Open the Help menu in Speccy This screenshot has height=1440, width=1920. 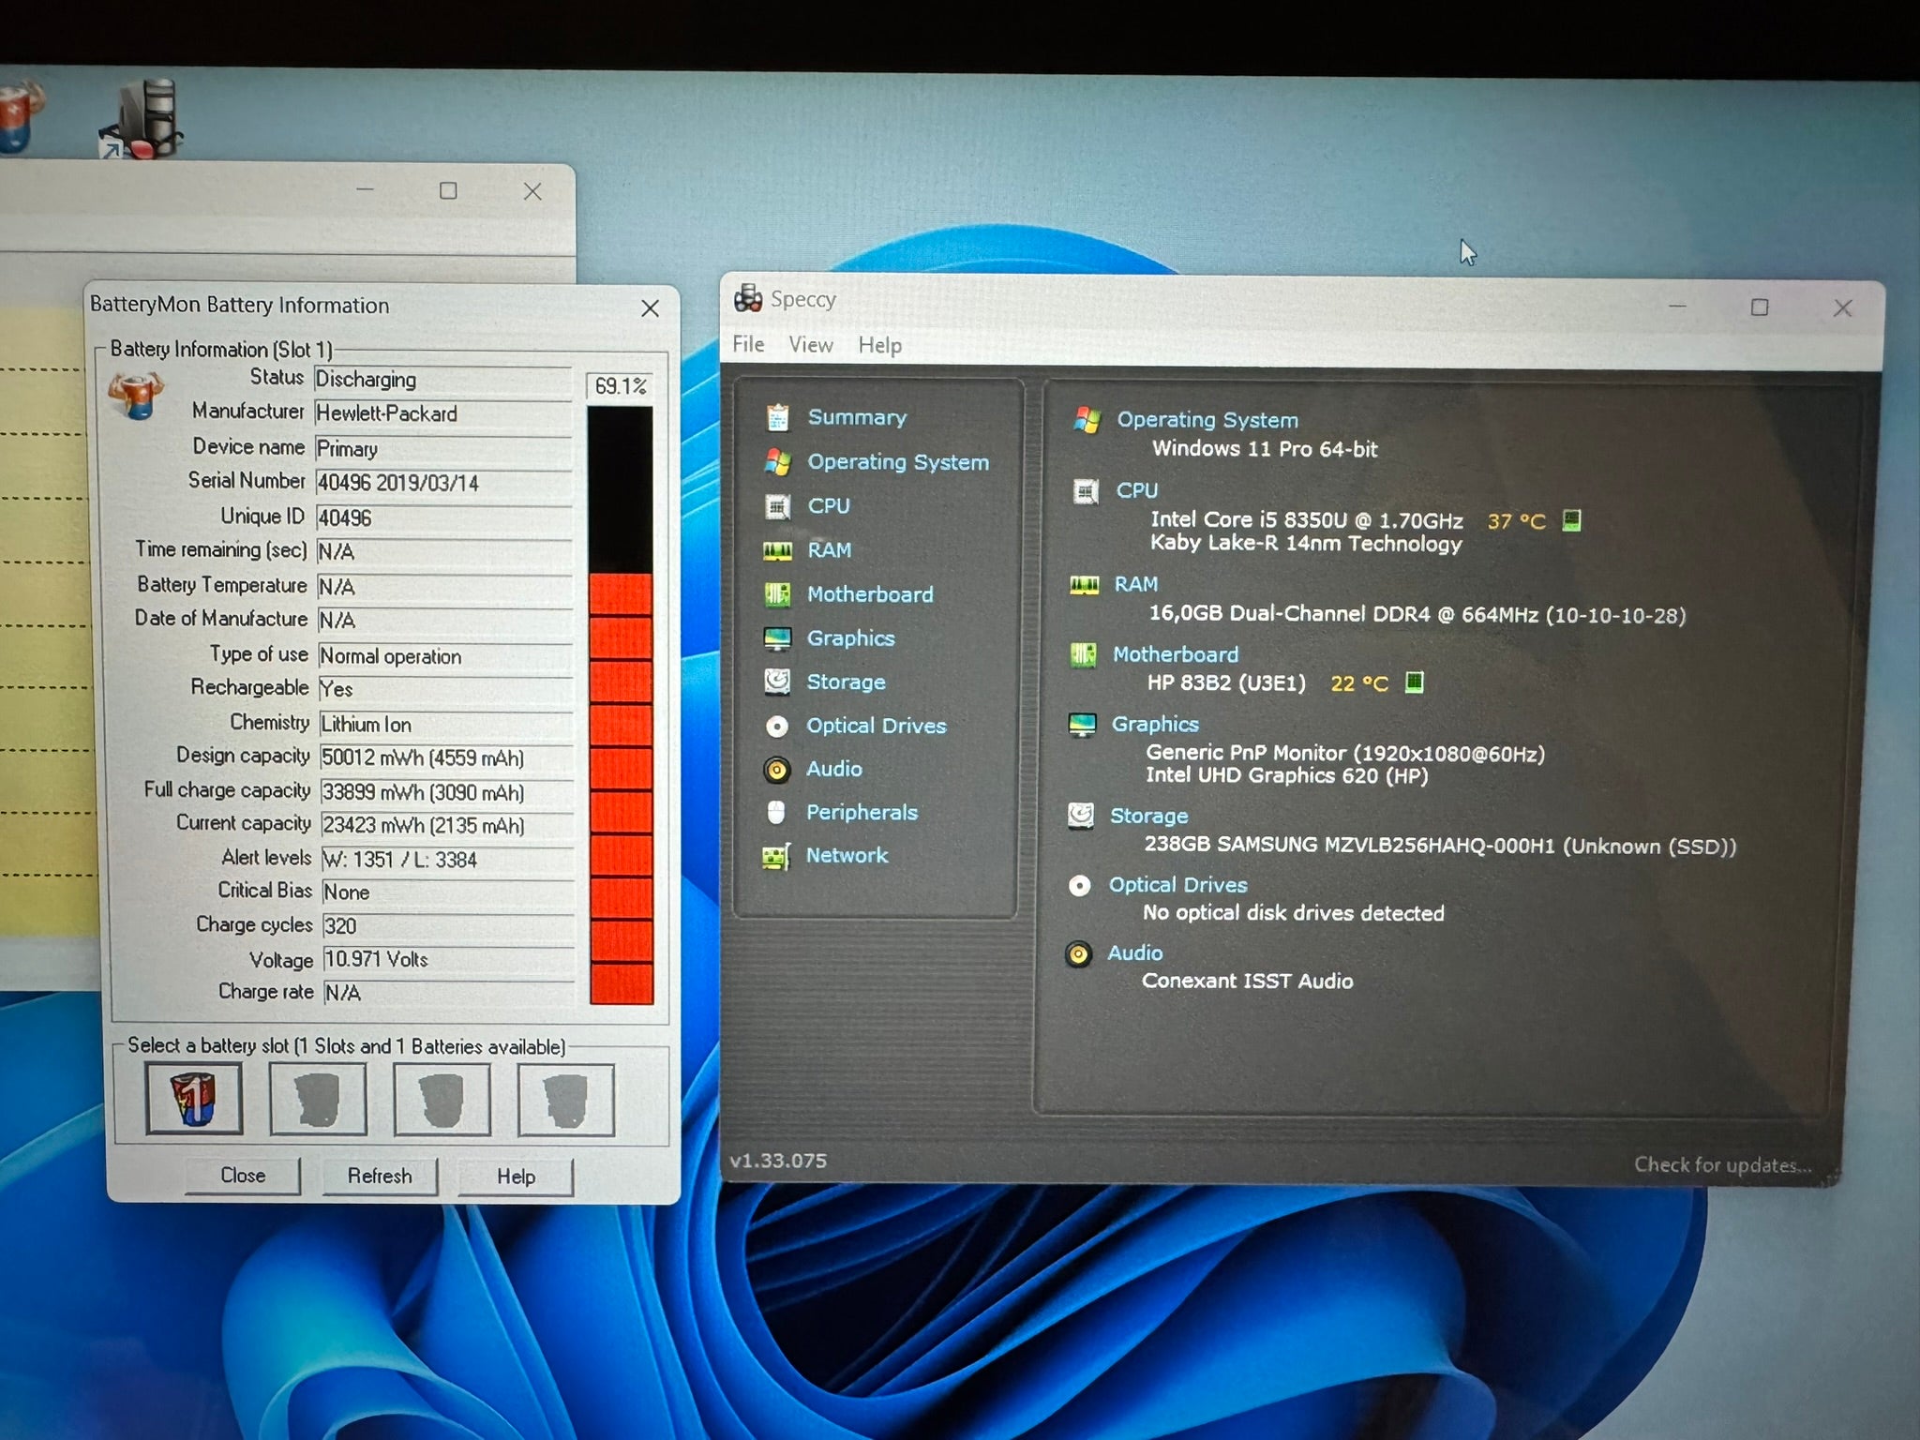click(x=879, y=345)
